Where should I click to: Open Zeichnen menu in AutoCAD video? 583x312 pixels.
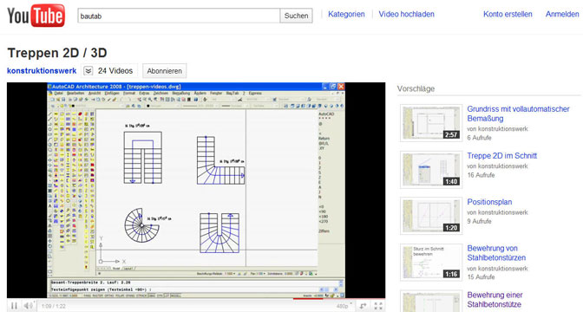[160, 94]
